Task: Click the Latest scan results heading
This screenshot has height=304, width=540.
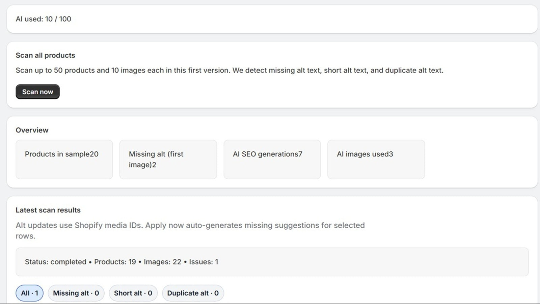Action: (48, 210)
